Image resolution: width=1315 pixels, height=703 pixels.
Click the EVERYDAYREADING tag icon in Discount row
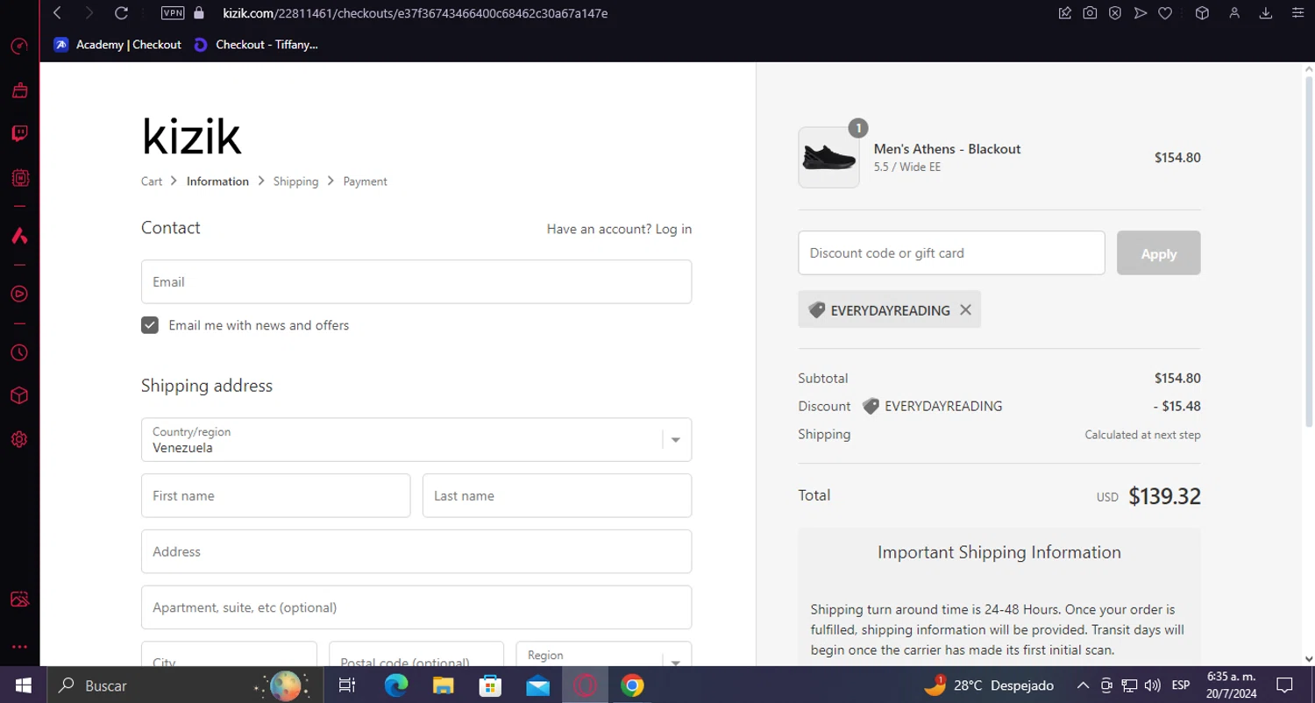pos(871,406)
